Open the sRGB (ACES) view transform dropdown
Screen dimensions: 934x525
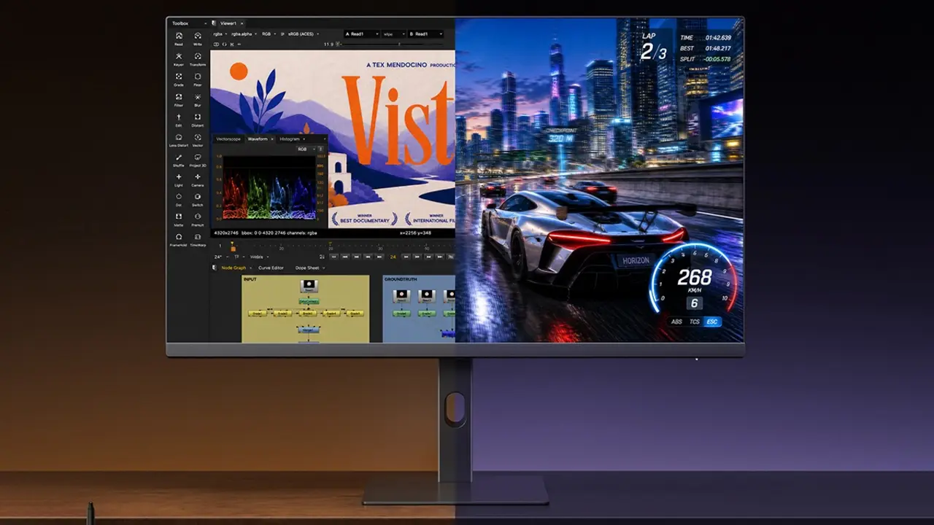point(304,34)
